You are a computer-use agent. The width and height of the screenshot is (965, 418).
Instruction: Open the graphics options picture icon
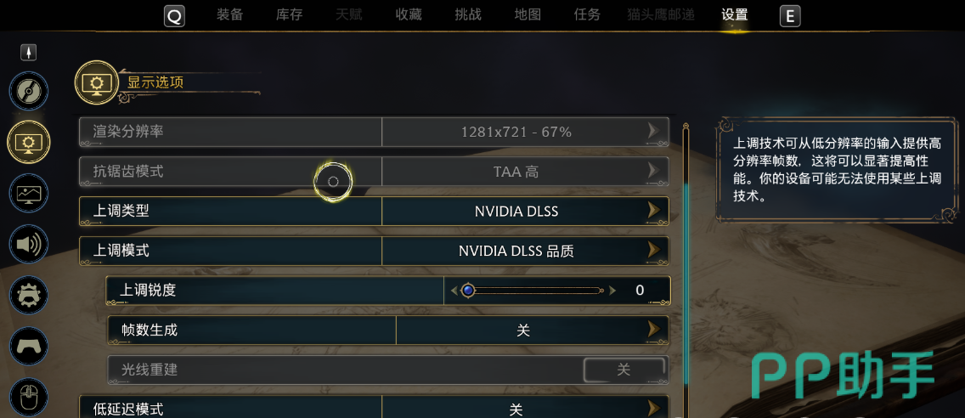(29, 194)
